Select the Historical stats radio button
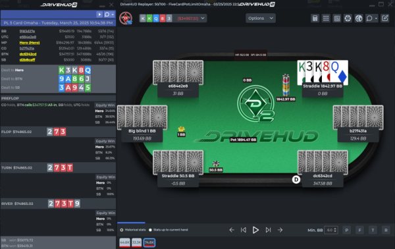Screen dimensions: 395x249 click(x=122, y=230)
